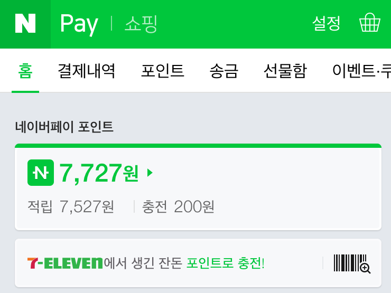Open 설정 settings

(x=326, y=23)
